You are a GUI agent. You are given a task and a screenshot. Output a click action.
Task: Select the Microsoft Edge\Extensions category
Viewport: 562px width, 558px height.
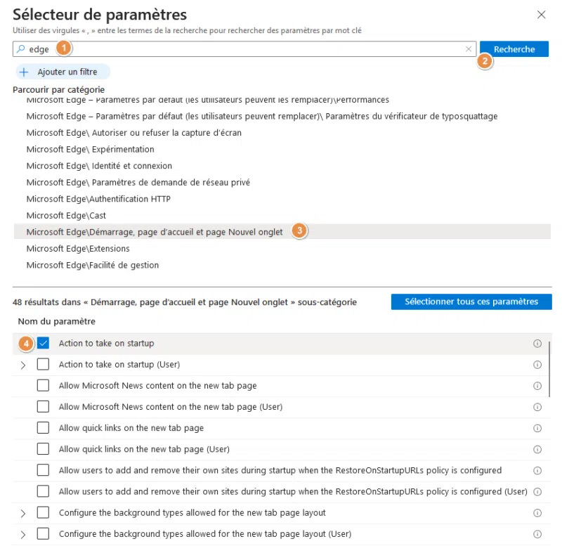(77, 248)
